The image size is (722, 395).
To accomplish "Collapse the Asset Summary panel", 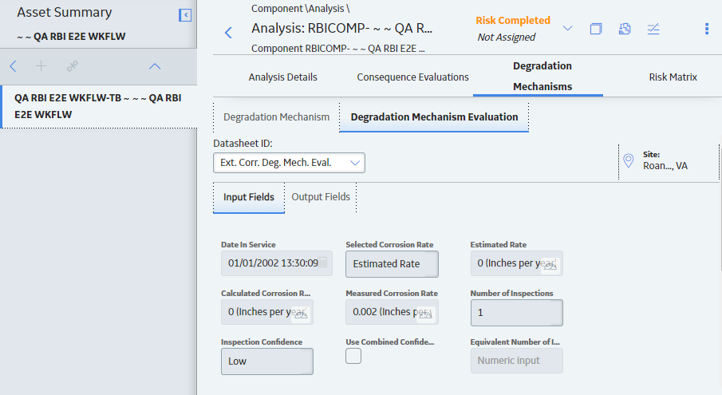I will [185, 15].
